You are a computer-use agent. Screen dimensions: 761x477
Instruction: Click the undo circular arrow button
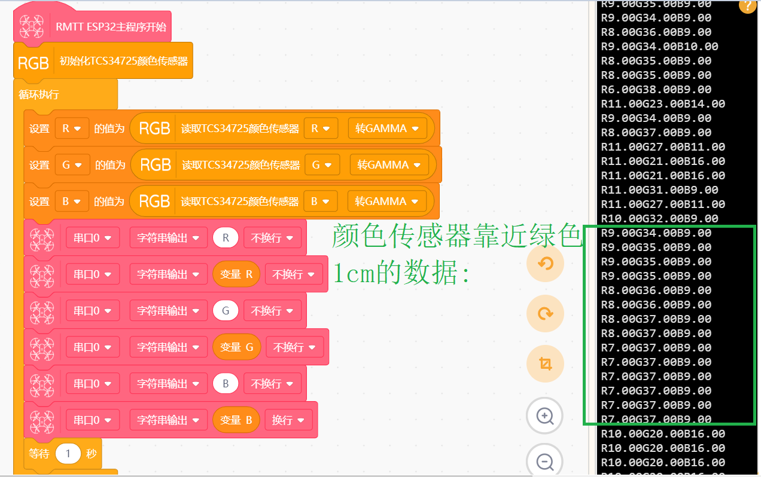pyautogui.click(x=545, y=263)
